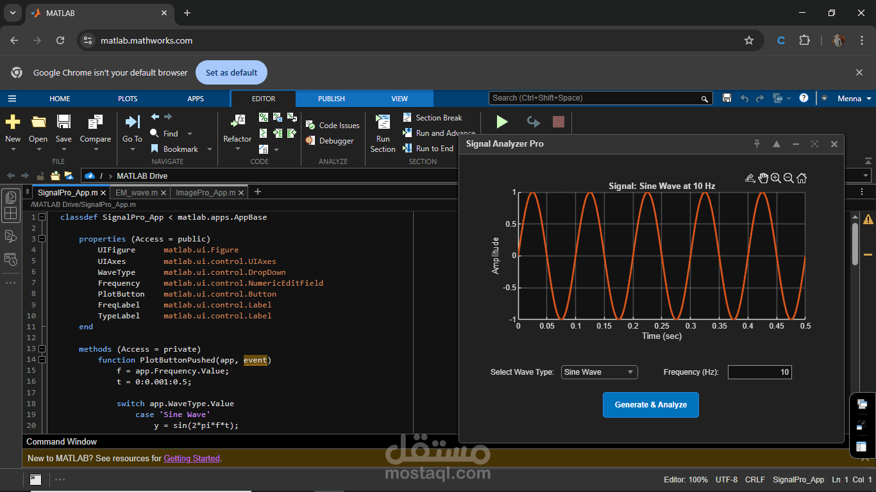876x492 pixels.
Task: Click the MATLAB search box
Action: [602, 98]
